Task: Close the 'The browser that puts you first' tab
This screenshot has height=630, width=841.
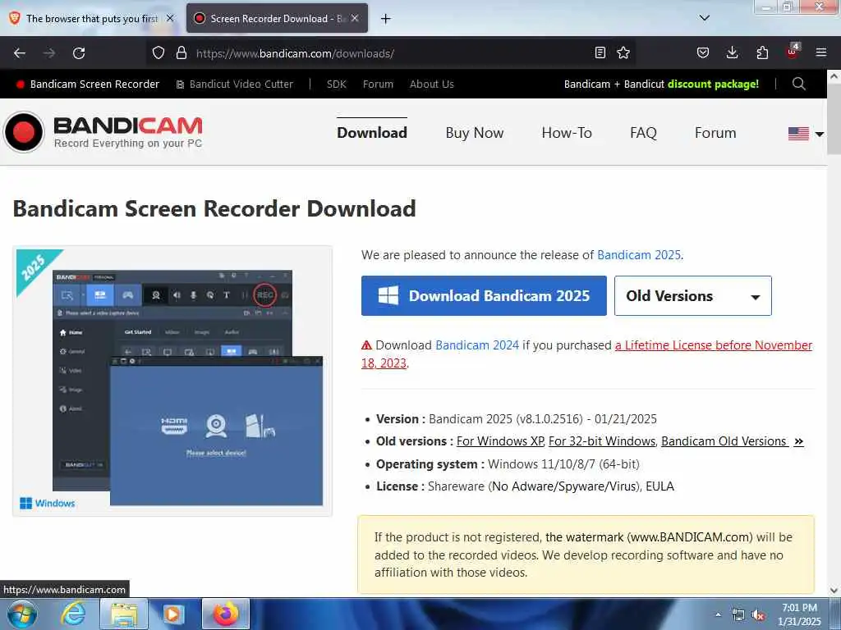Action: [x=170, y=18]
